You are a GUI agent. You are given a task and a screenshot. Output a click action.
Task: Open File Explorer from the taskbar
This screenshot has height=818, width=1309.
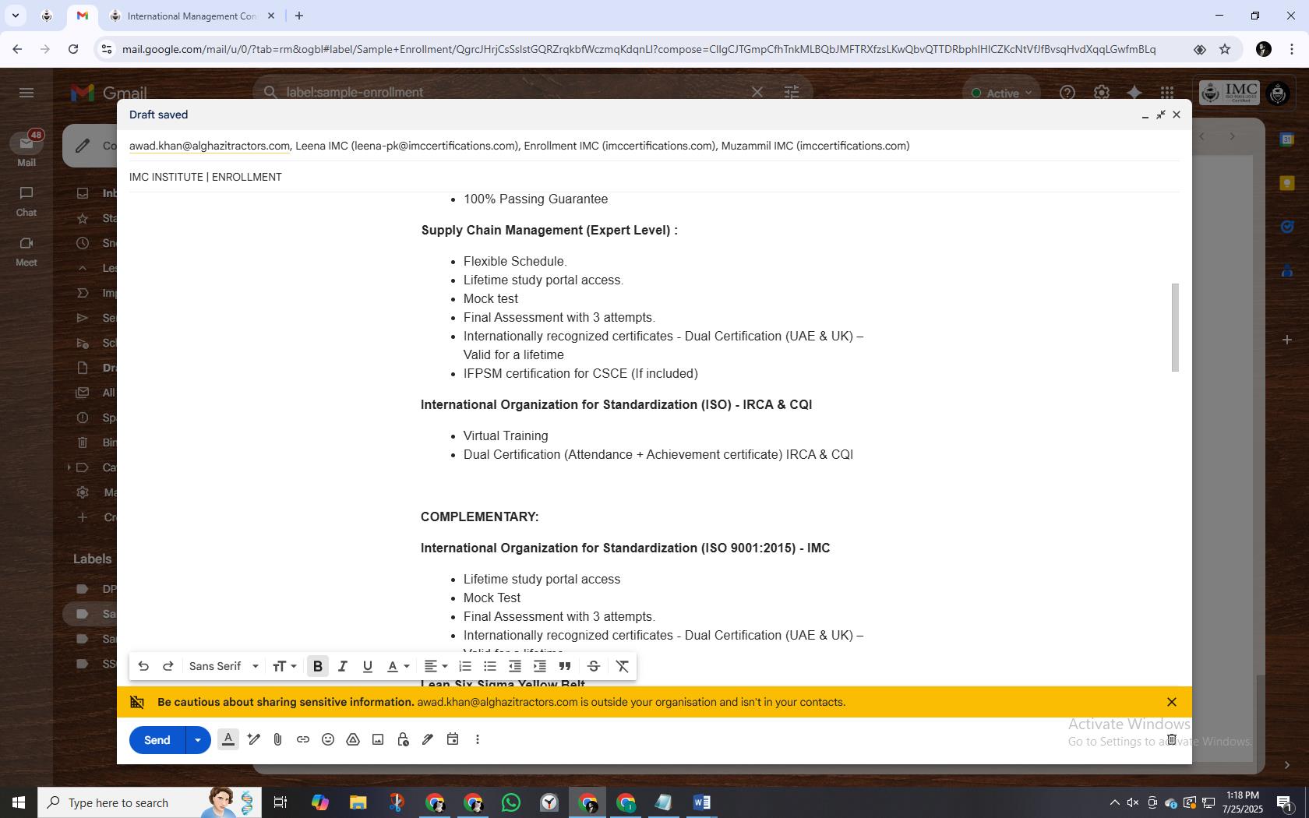pos(358,802)
